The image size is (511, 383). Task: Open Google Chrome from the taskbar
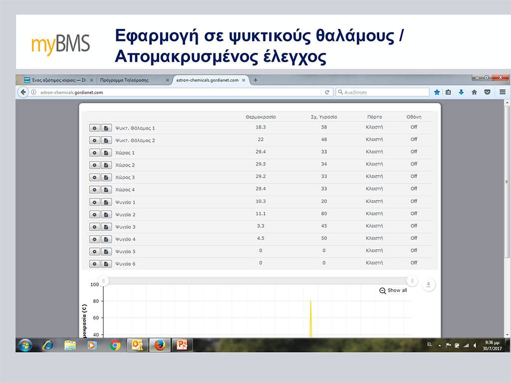[x=115, y=345]
